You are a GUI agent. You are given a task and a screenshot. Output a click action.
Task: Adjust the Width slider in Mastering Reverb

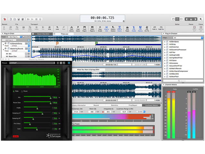click(37, 108)
